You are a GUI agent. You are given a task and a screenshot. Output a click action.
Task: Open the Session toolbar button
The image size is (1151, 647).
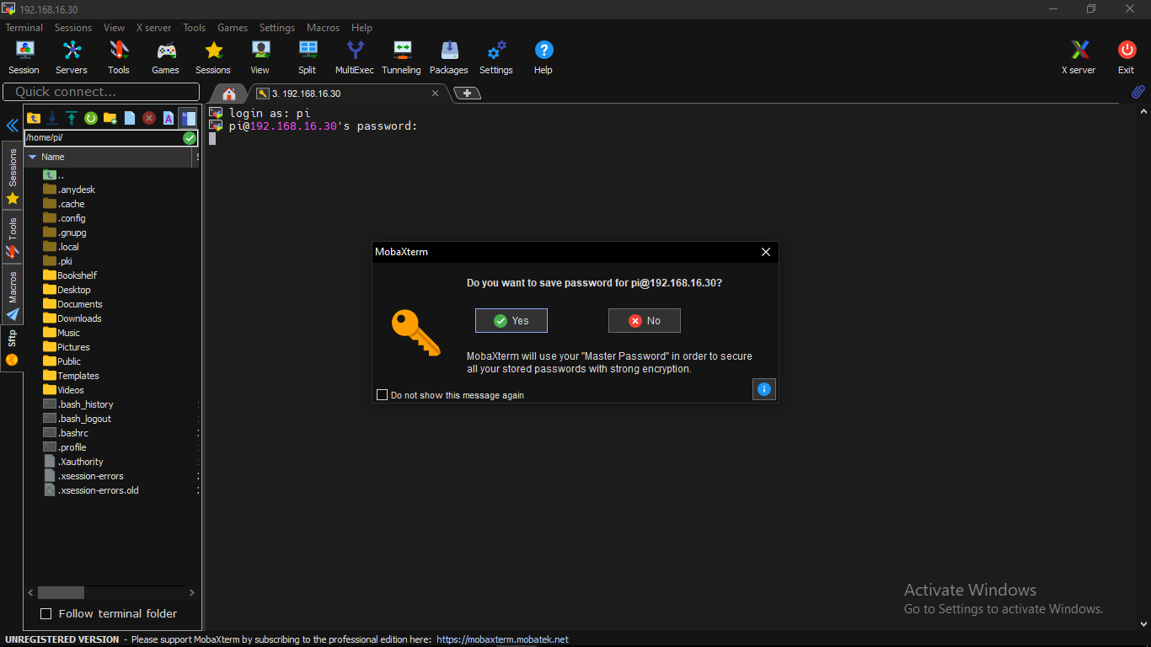[24, 57]
